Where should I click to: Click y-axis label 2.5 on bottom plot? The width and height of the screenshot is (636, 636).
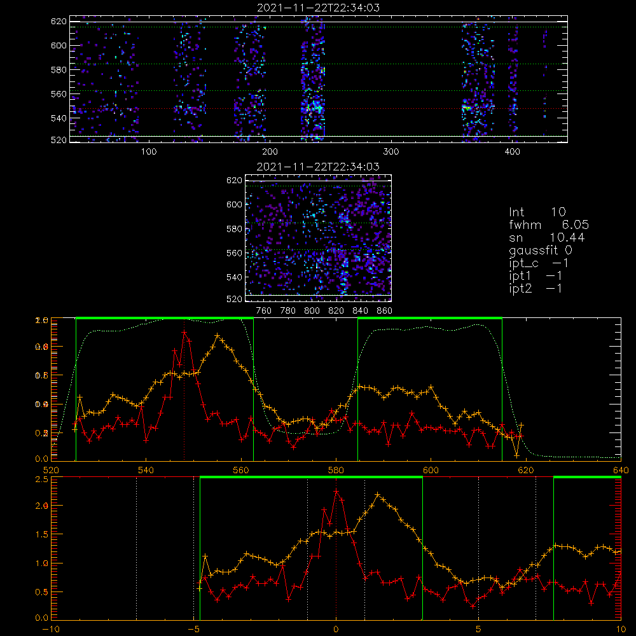[42, 480]
